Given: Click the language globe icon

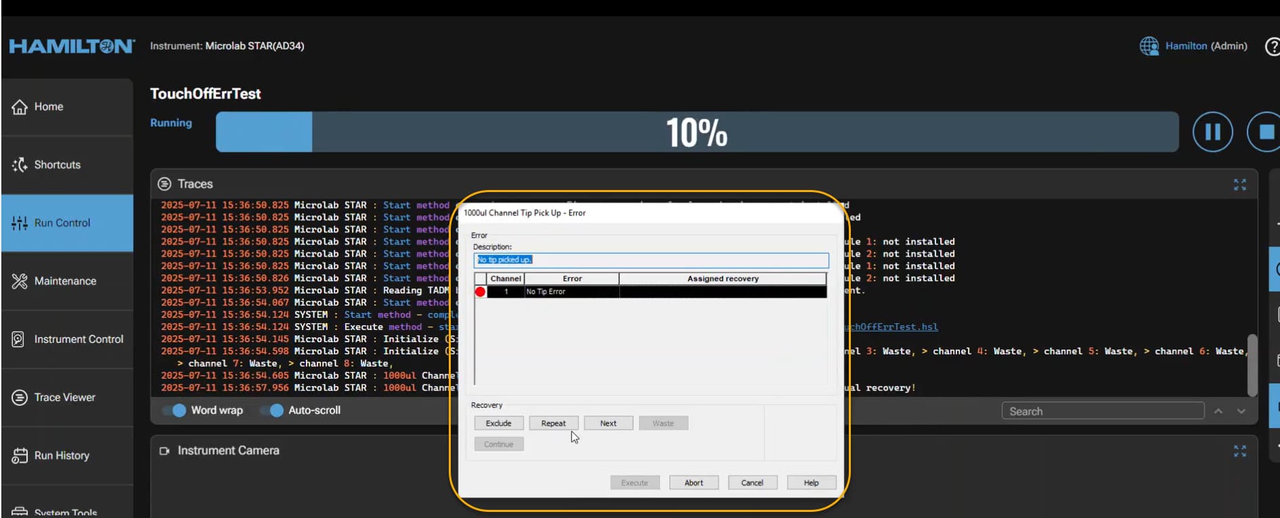Looking at the screenshot, I should [1149, 46].
